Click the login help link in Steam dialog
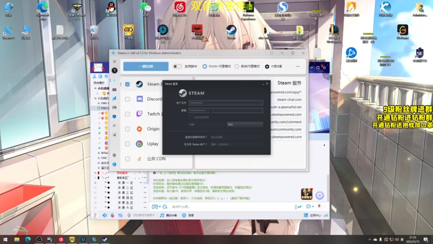Image resolution: width=433 pixels, height=244 pixels. [x=217, y=137]
